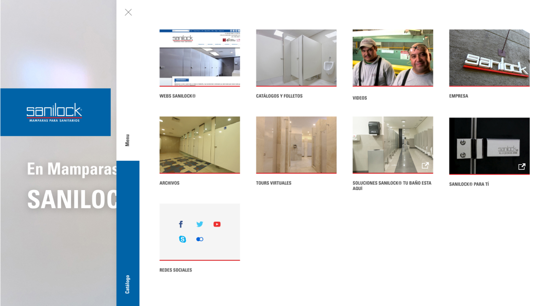
Task: Open the Twitter social link
Action: tap(199, 224)
